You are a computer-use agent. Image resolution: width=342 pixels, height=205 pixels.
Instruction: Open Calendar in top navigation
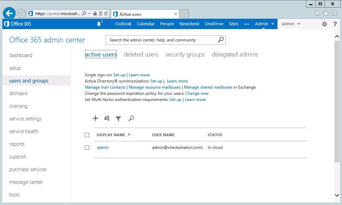tap(146, 24)
